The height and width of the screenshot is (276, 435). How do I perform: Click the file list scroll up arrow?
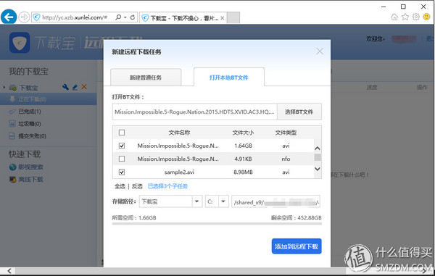[318, 149]
